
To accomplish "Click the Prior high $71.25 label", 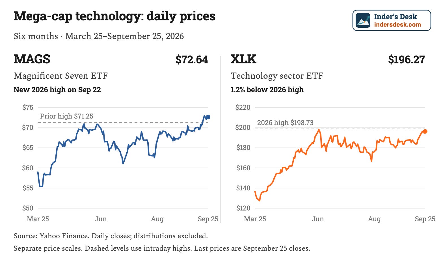I will pos(67,116).
